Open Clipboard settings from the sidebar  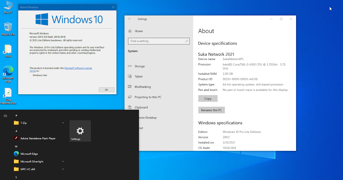pyautogui.click(x=141, y=107)
